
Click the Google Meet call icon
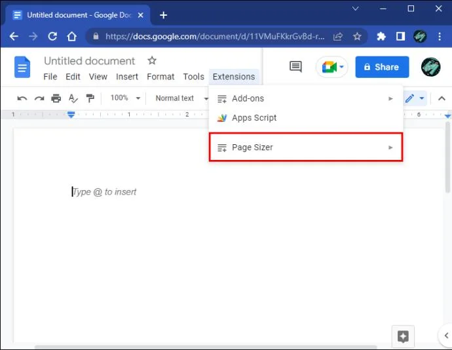point(330,67)
